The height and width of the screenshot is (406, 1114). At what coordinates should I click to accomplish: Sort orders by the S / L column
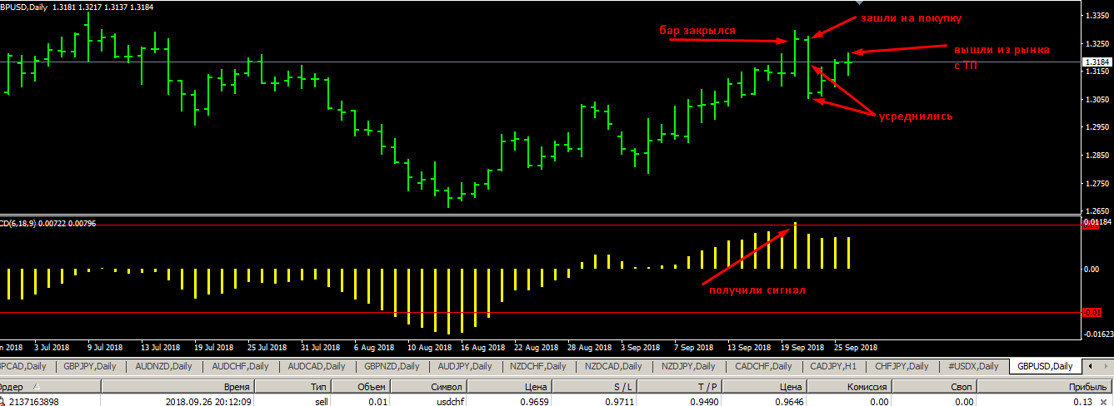pos(595,387)
